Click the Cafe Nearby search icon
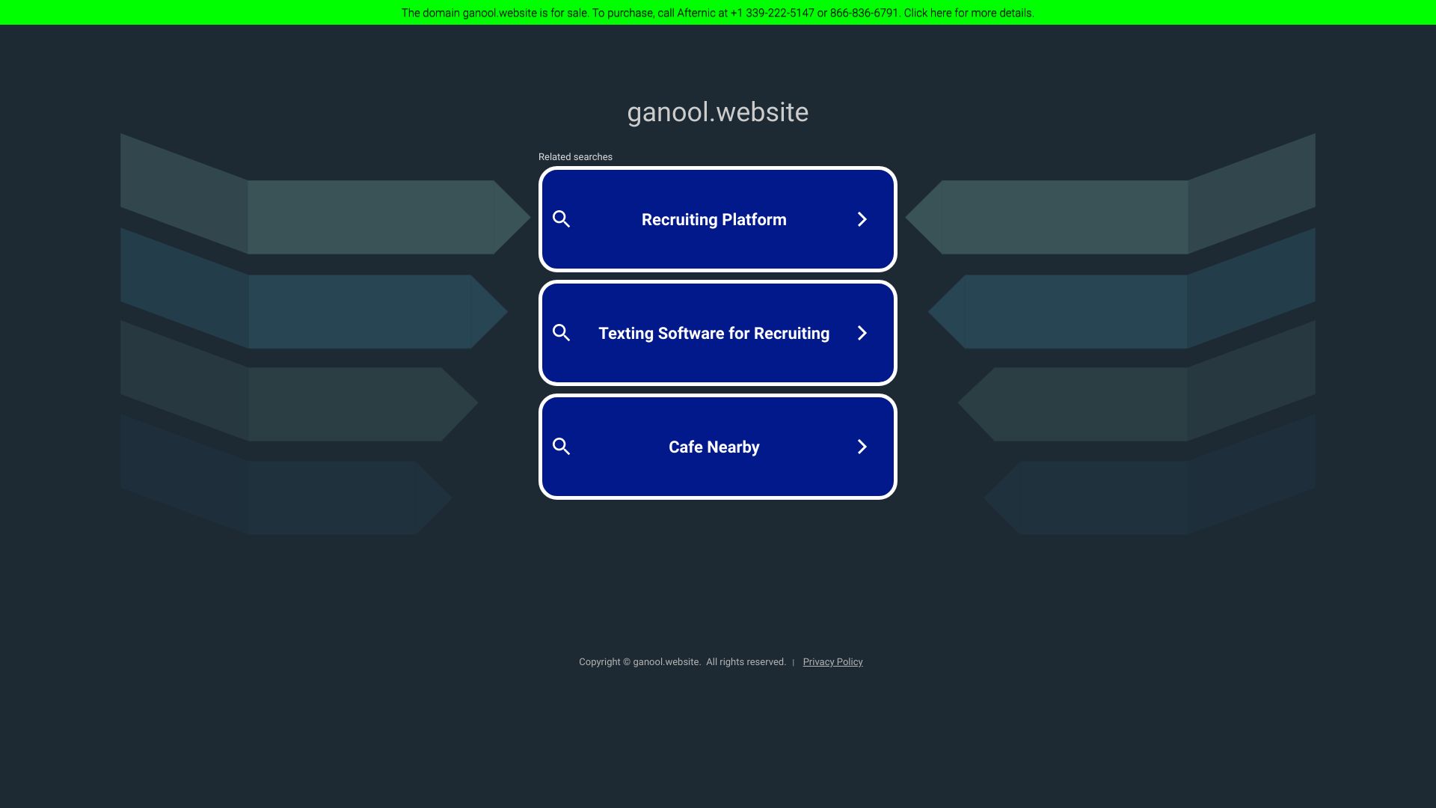Screen dimensions: 1436x808 click(561, 447)
